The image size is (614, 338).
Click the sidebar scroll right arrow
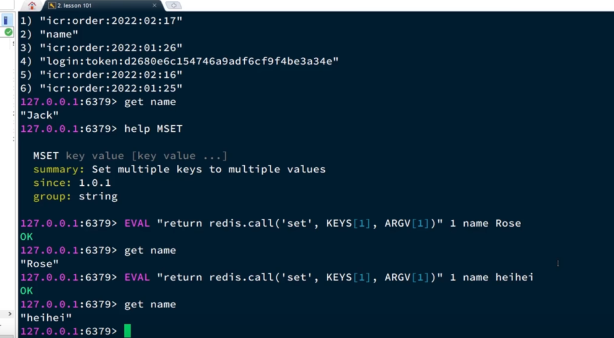(x=8, y=313)
